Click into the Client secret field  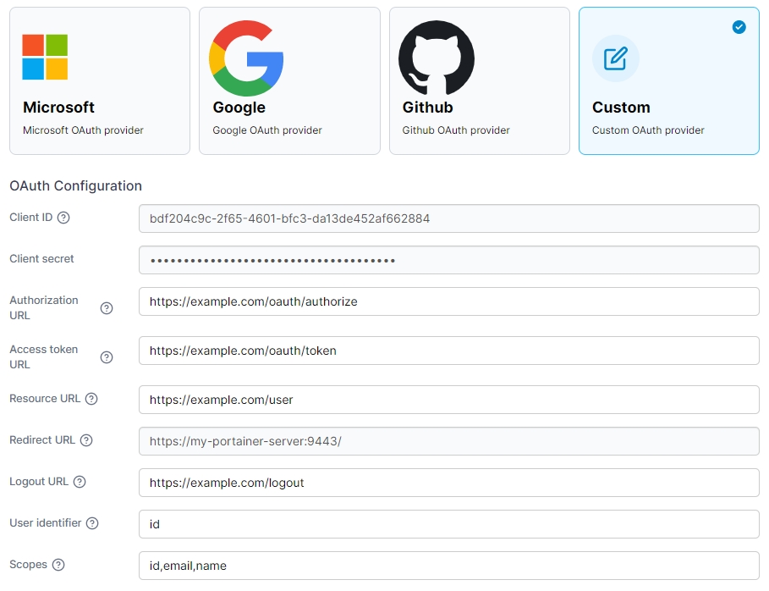(x=448, y=260)
